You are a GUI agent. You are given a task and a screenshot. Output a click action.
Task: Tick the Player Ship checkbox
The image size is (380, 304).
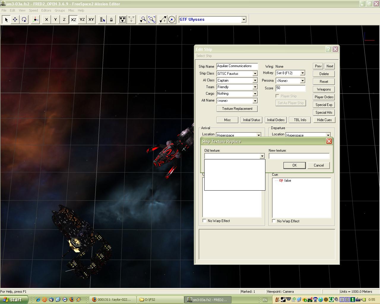tap(277, 96)
